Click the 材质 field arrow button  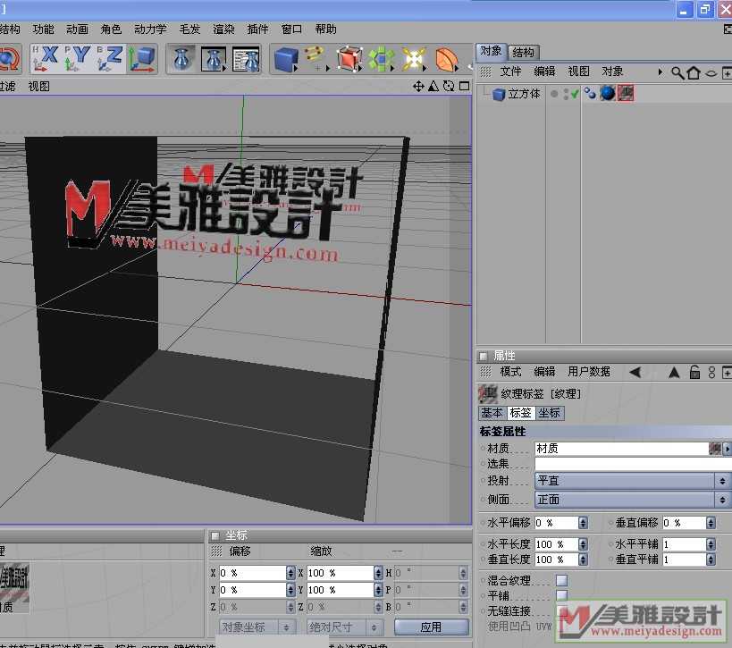[728, 449]
